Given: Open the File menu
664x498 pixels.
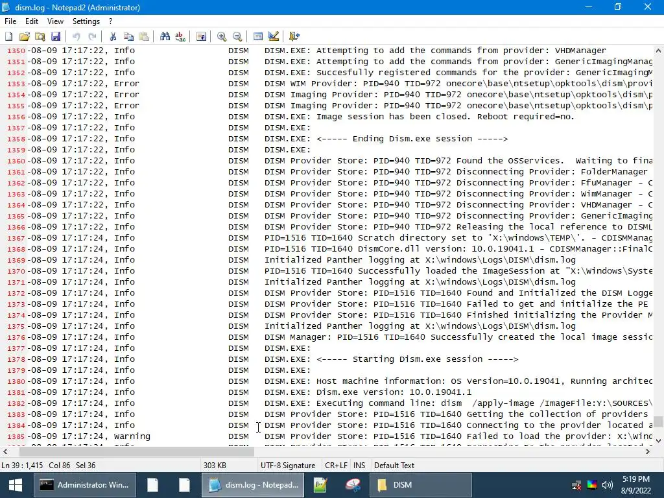Looking at the screenshot, I should 10,21.
